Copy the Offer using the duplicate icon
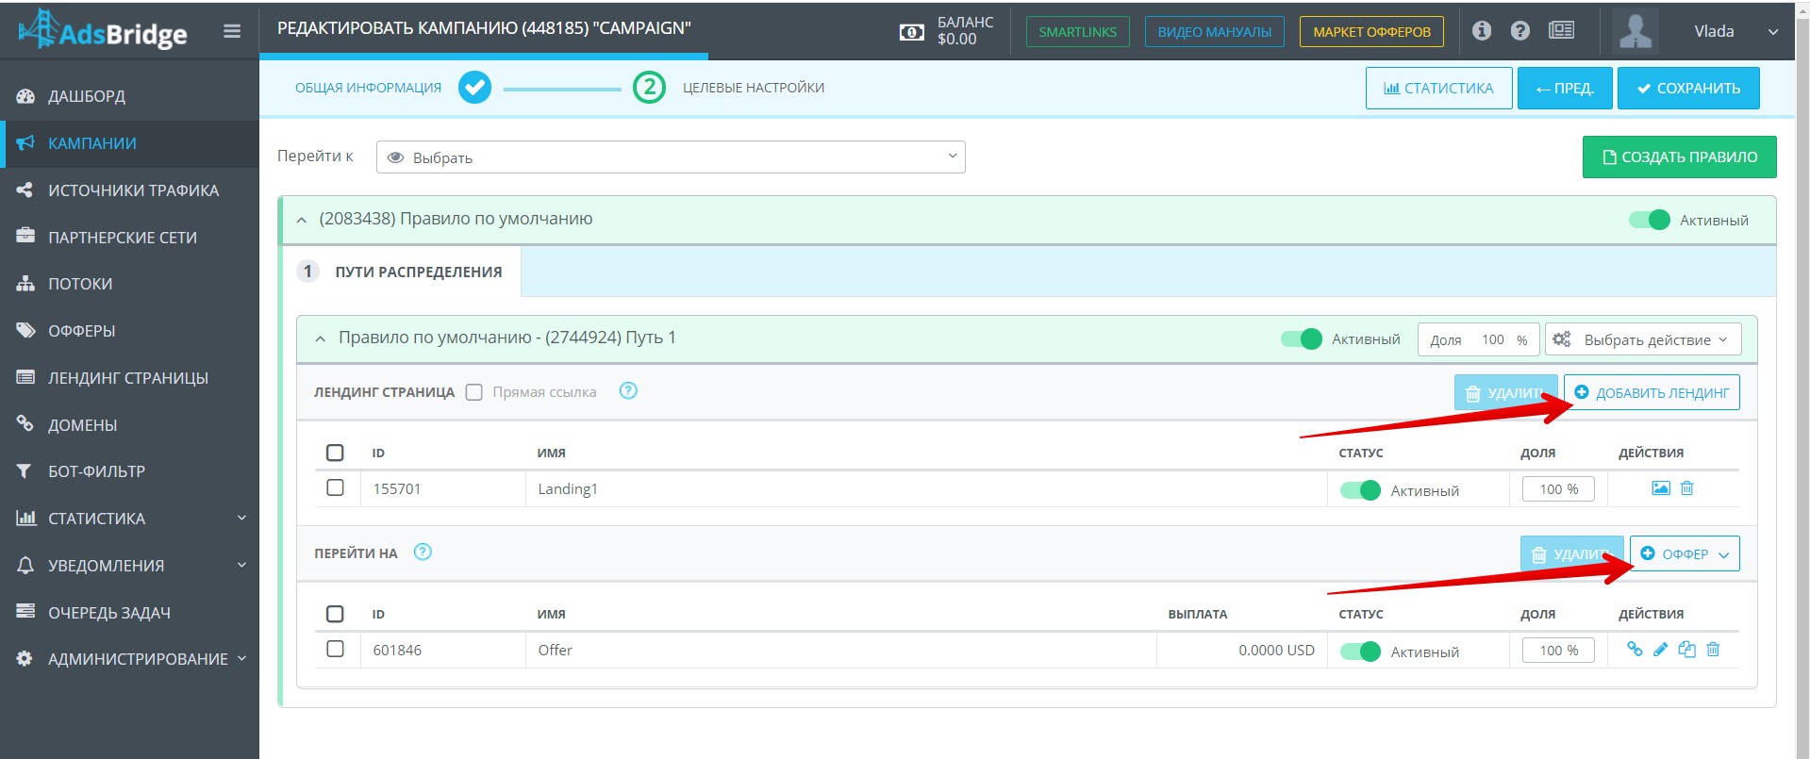1810x759 pixels. click(x=1687, y=650)
